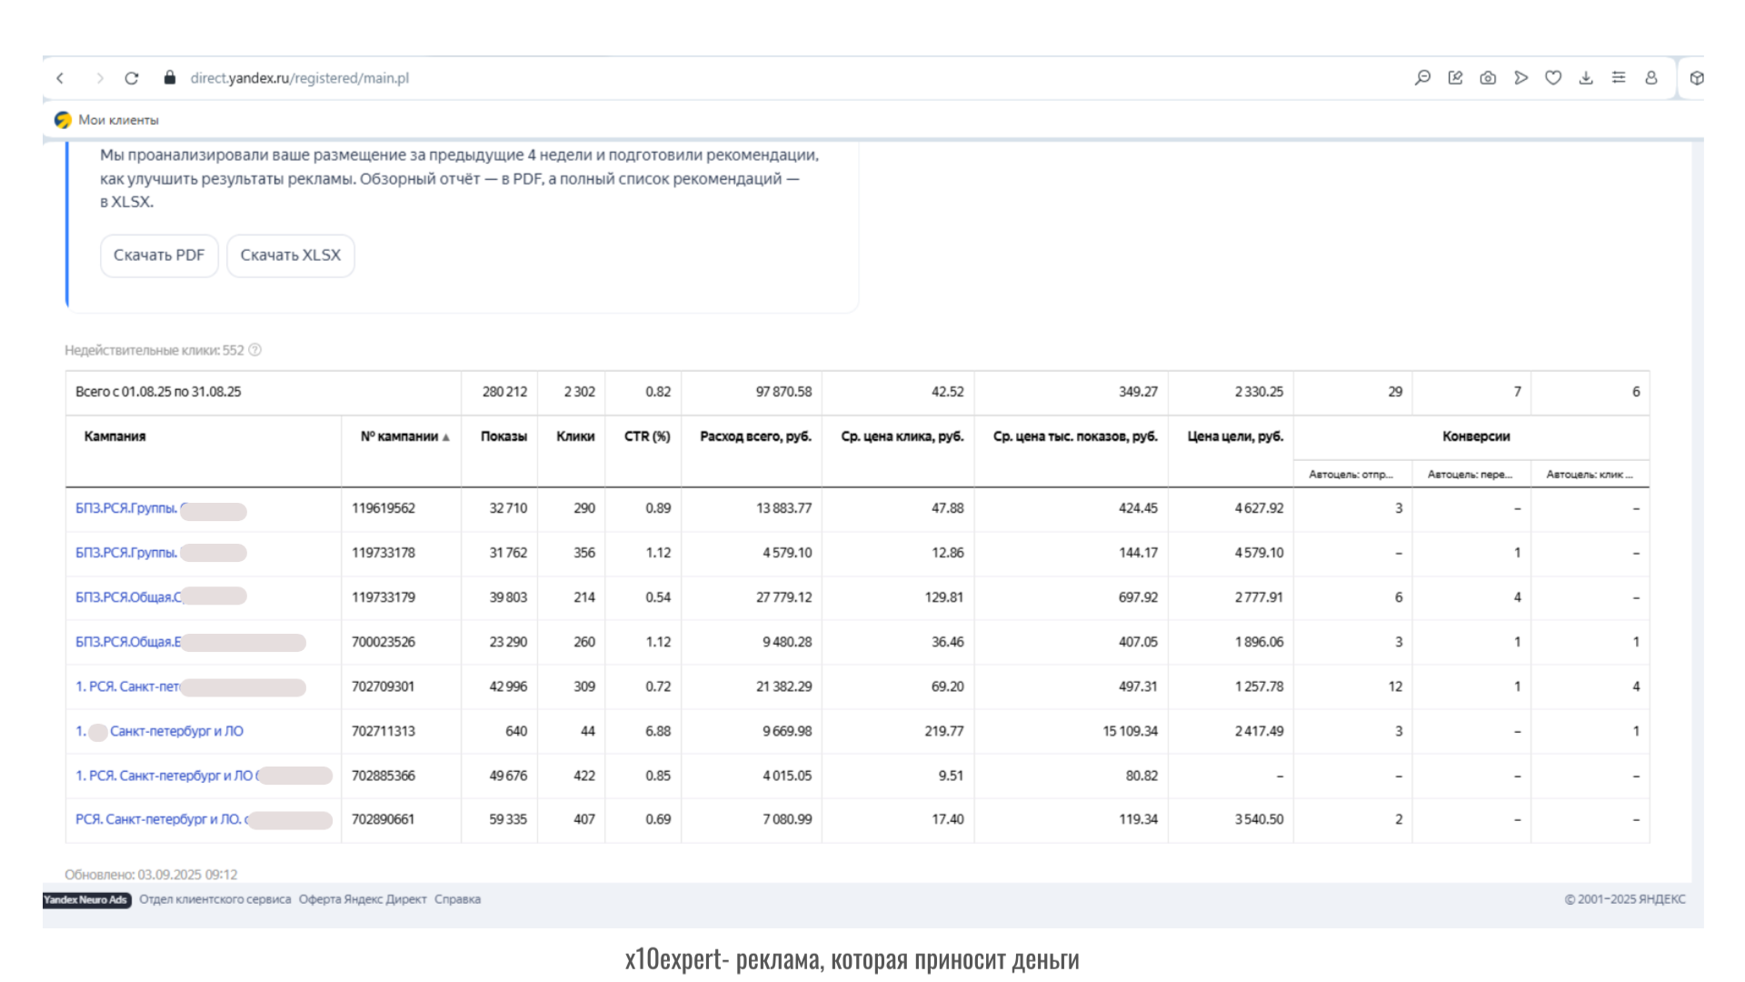The height and width of the screenshot is (982, 1745).
Task: Click the impressions value 59 335
Action: 508,819
